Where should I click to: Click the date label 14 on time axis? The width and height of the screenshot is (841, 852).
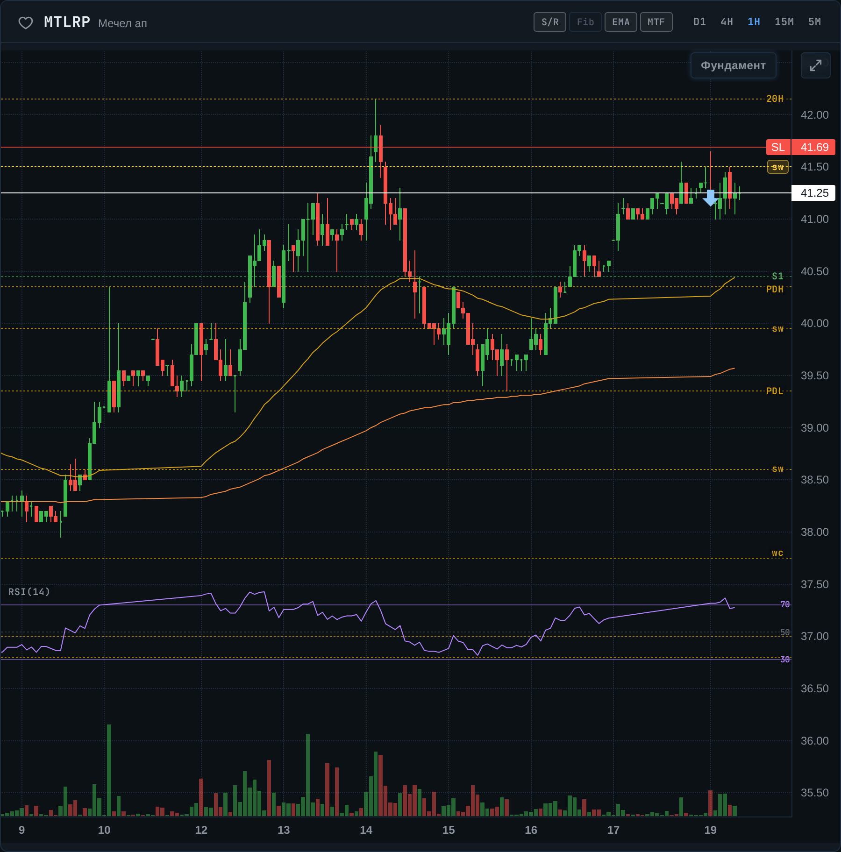(x=366, y=830)
